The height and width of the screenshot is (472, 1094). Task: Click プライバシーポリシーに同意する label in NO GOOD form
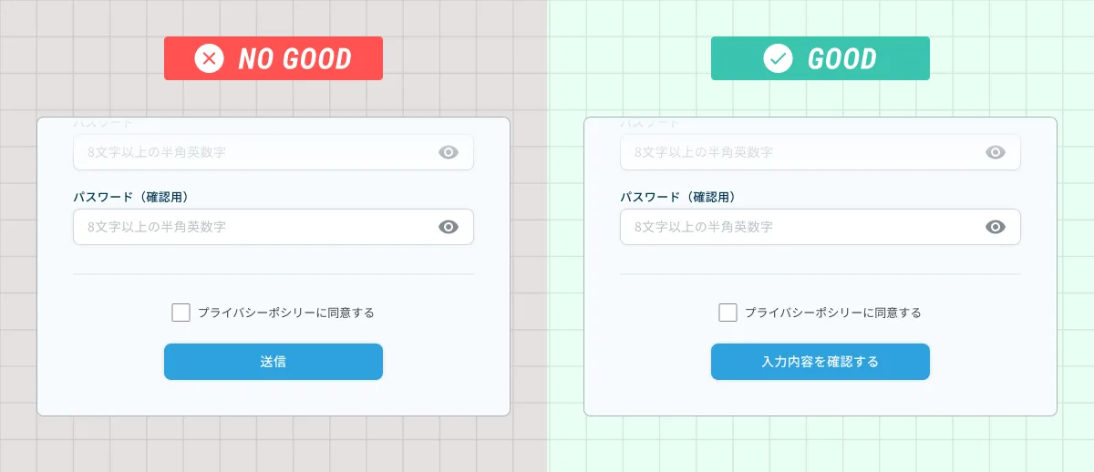coord(286,313)
